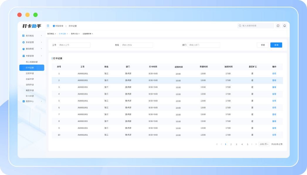This screenshot has height=175, width=307.
Task: Click the 重置 button
Action: pyautogui.click(x=263, y=45)
